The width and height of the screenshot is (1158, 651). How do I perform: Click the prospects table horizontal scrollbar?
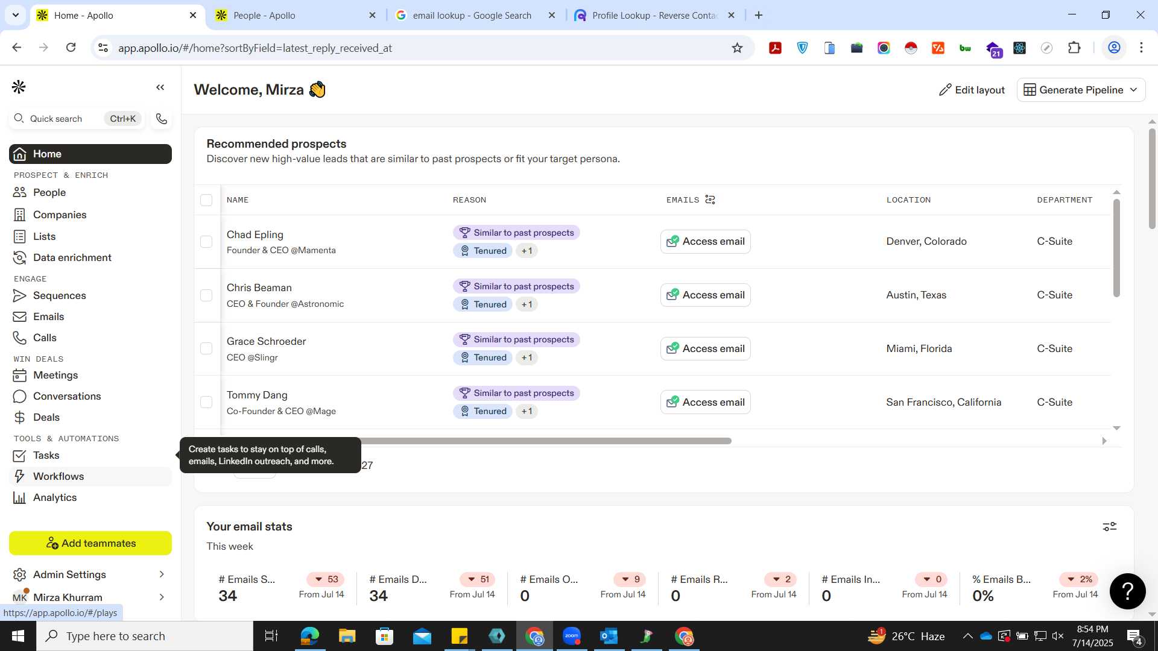click(546, 441)
